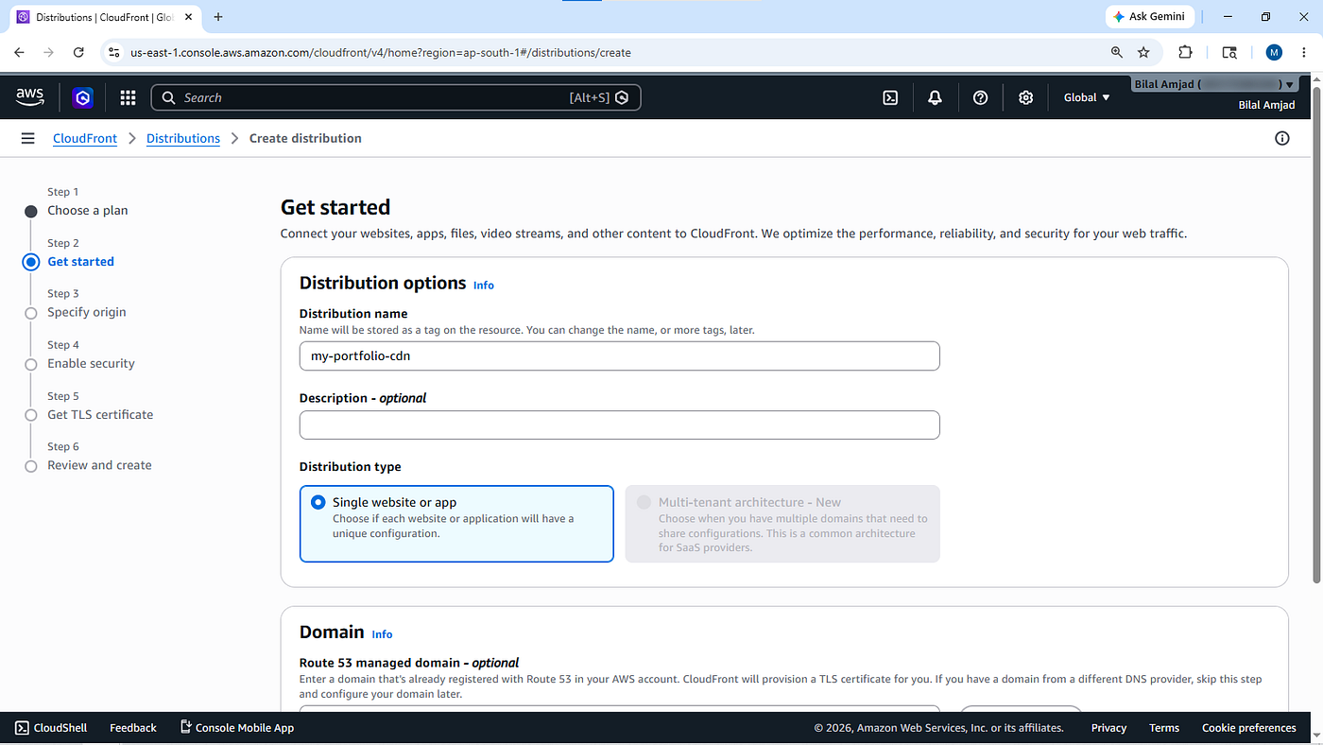View site information icon in address bar
Viewport: 1323px width, 745px height.
[114, 53]
